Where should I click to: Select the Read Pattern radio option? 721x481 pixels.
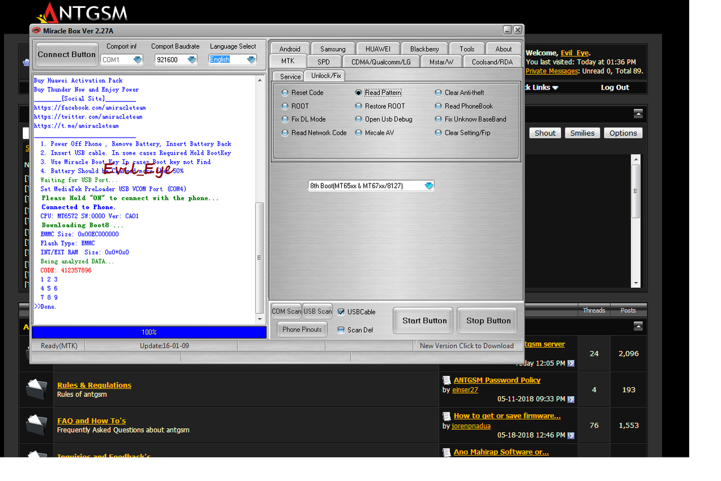click(379, 93)
